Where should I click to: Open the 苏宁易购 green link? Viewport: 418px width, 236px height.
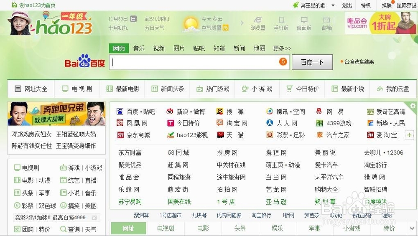[130, 202]
